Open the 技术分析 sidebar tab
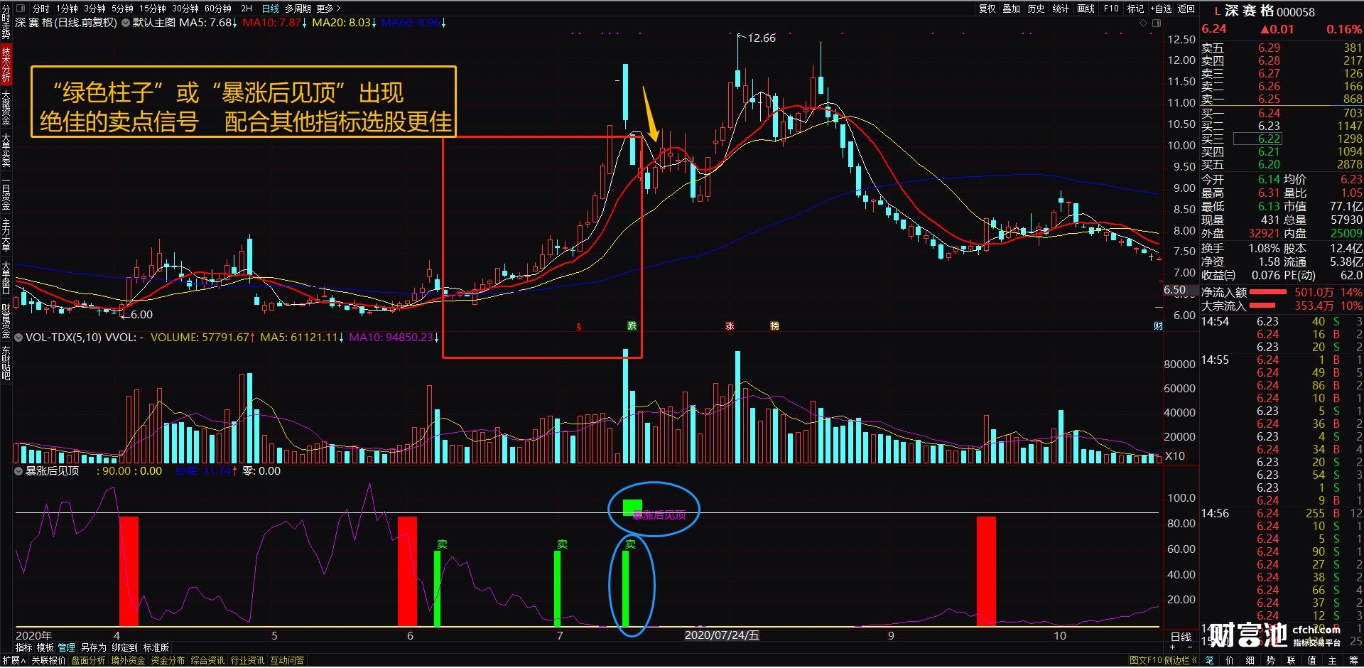The image size is (1364, 668). 6,65
